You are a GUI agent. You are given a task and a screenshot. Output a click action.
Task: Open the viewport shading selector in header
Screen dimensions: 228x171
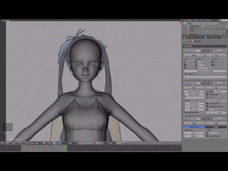44,143
